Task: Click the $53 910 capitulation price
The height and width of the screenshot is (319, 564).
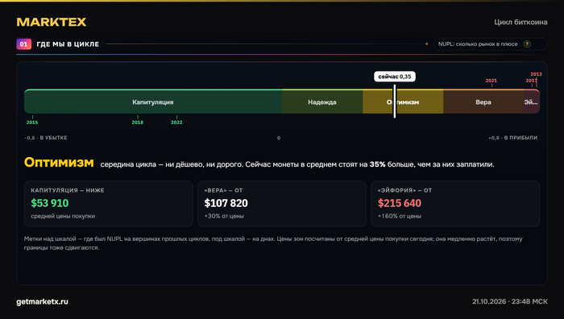Action: (x=50, y=203)
